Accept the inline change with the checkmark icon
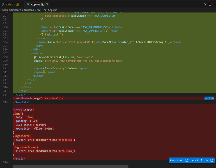The height and width of the screenshot is (168, 216). click(x=206, y=98)
